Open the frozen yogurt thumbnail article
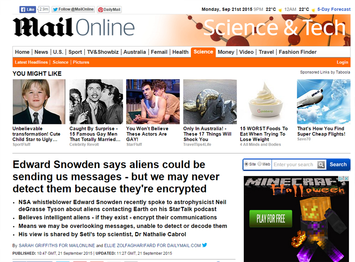The height and width of the screenshot is (262, 355). coord(265,101)
